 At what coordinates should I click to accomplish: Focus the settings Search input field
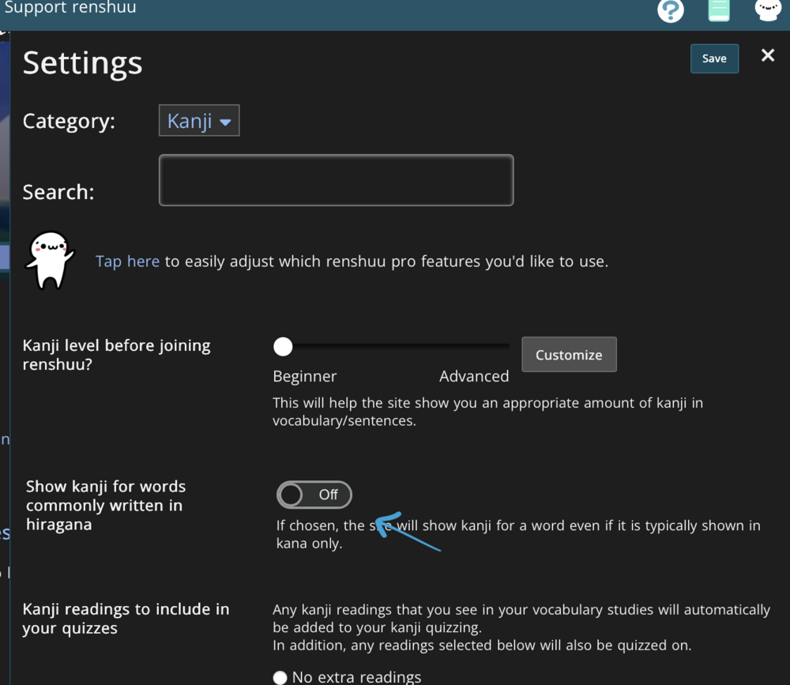click(x=336, y=180)
